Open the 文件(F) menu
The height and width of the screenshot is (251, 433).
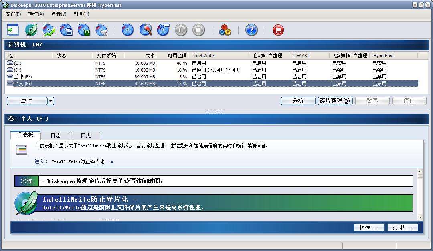point(13,14)
